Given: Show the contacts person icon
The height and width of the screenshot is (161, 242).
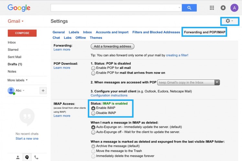Looking at the screenshot, I should point(18,157).
